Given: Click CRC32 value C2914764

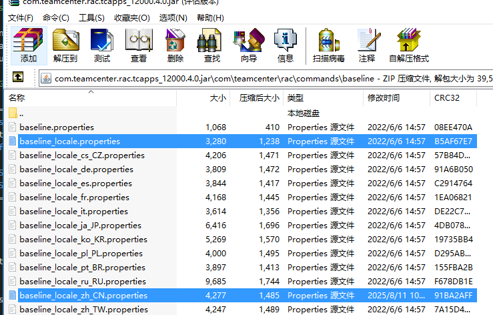Looking at the screenshot, I should click(454, 183).
